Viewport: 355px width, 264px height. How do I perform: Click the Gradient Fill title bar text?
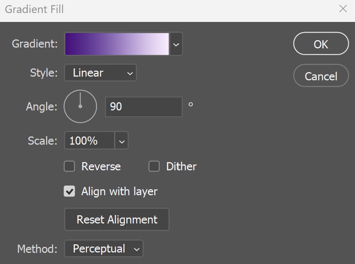(x=35, y=10)
